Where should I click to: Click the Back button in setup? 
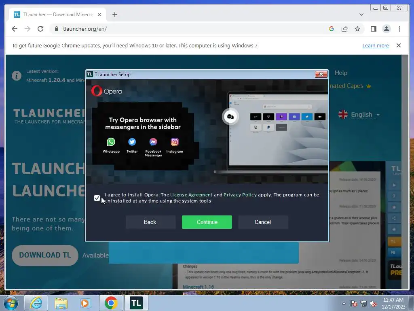(x=150, y=222)
